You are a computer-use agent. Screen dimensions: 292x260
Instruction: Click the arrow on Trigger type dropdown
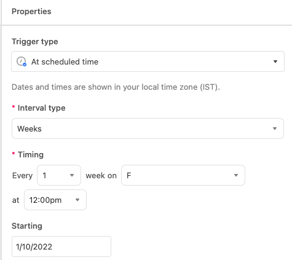click(x=275, y=61)
